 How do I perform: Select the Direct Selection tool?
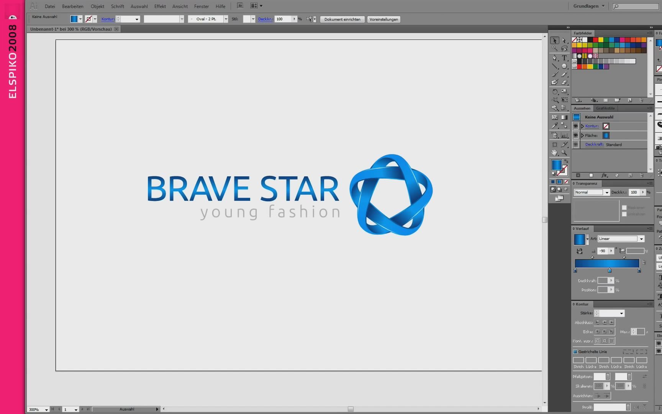(564, 40)
